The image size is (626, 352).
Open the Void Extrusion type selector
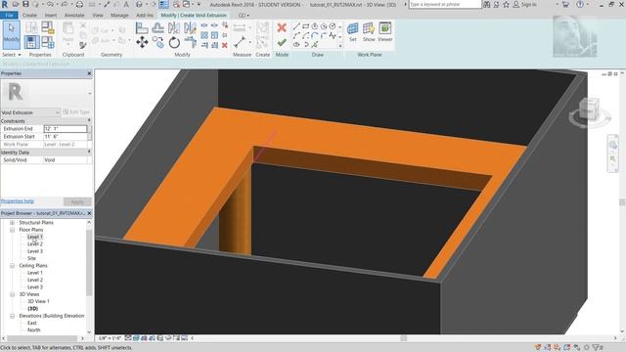coord(30,112)
